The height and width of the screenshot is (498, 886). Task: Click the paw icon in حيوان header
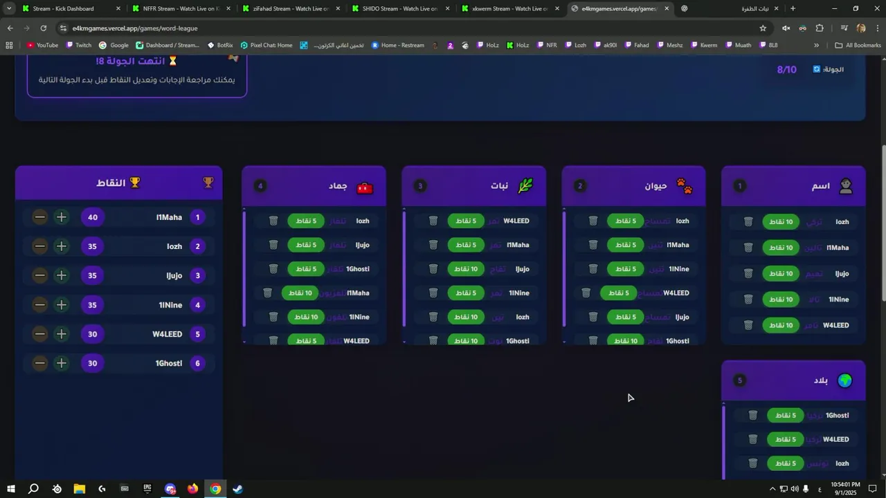pos(685,186)
